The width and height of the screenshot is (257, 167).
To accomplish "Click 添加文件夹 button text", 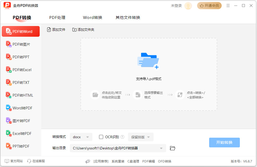I will pos(86,30).
